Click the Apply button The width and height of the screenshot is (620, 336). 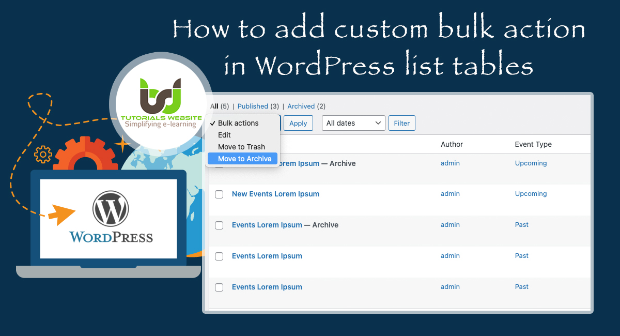click(298, 123)
